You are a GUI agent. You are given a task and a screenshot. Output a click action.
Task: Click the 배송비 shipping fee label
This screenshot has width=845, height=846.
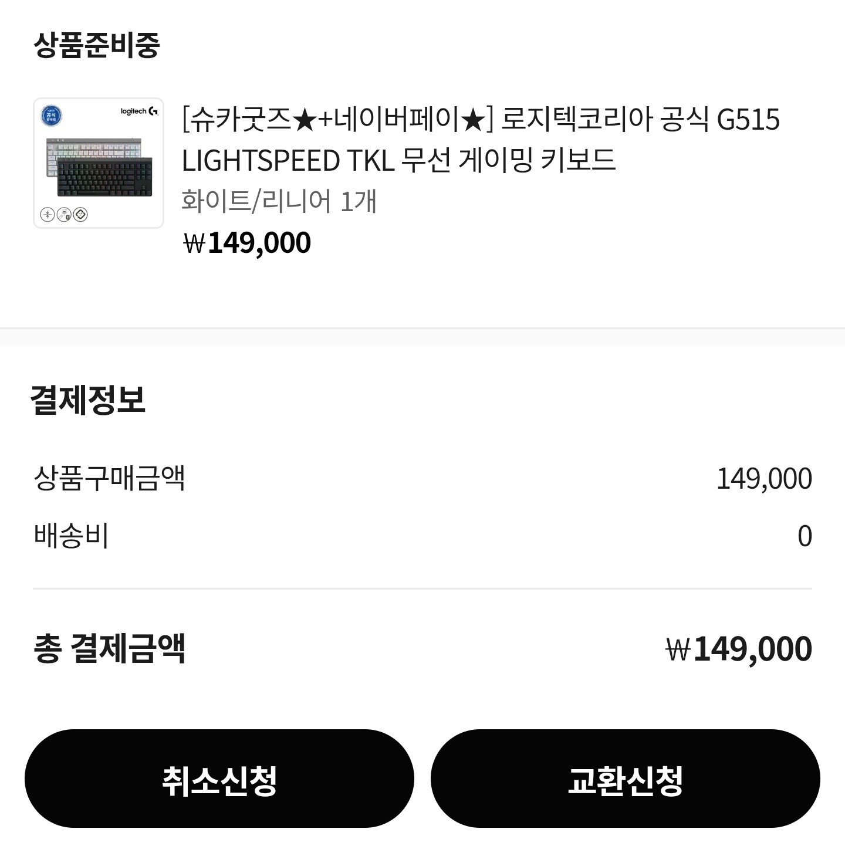point(71,536)
